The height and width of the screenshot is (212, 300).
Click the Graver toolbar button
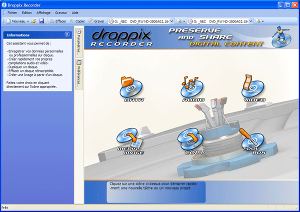coord(96,21)
